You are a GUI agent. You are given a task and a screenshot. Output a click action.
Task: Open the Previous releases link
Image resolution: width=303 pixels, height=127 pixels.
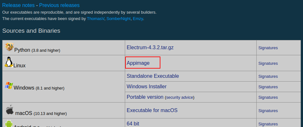pos(59,5)
